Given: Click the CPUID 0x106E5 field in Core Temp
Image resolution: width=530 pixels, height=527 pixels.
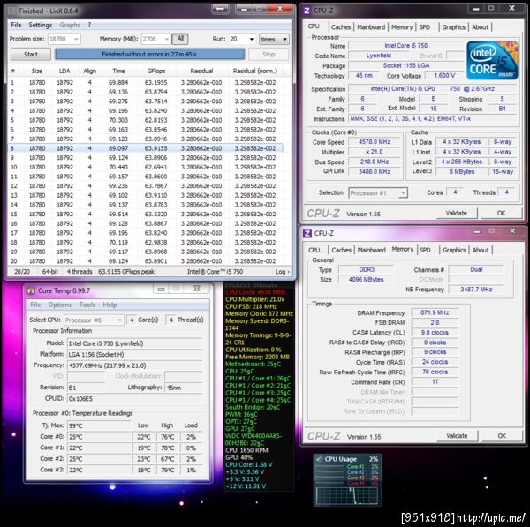Looking at the screenshot, I should 134,399.
